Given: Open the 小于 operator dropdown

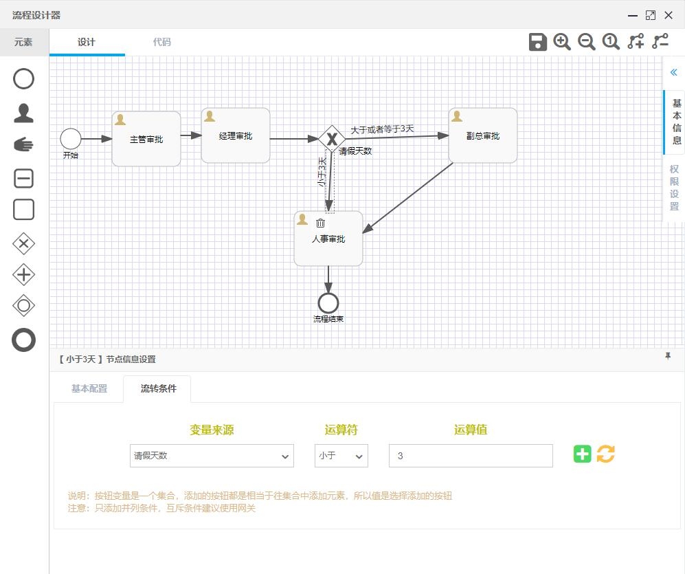Looking at the screenshot, I should (341, 455).
